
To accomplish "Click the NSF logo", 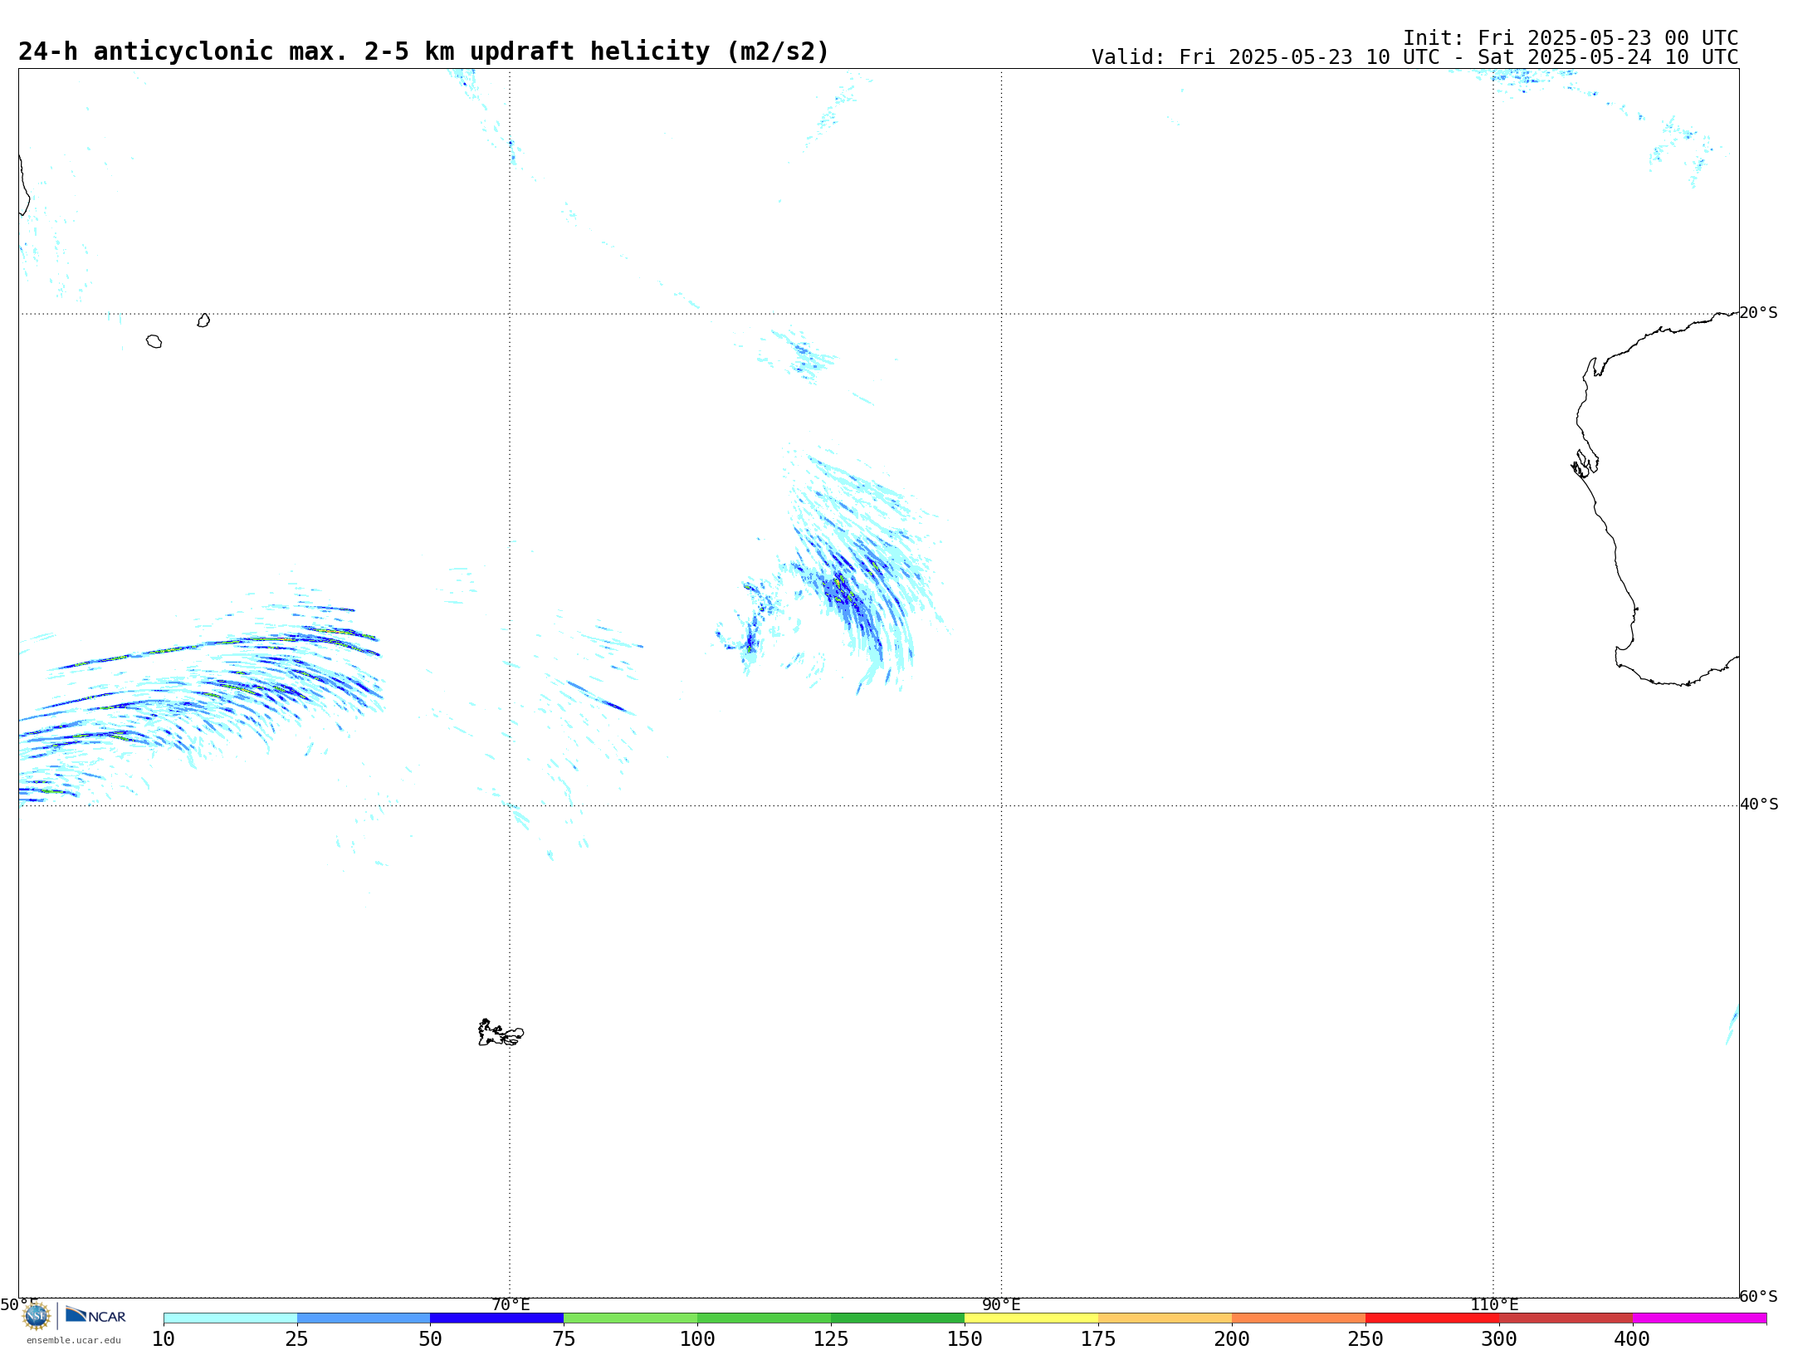I will tap(37, 1316).
